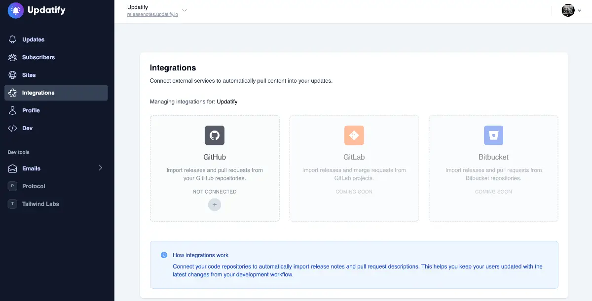Viewport: 592px width, 301px height.
Task: Click the Tailwind Labs 'T' badge icon
Action: [x=13, y=204]
